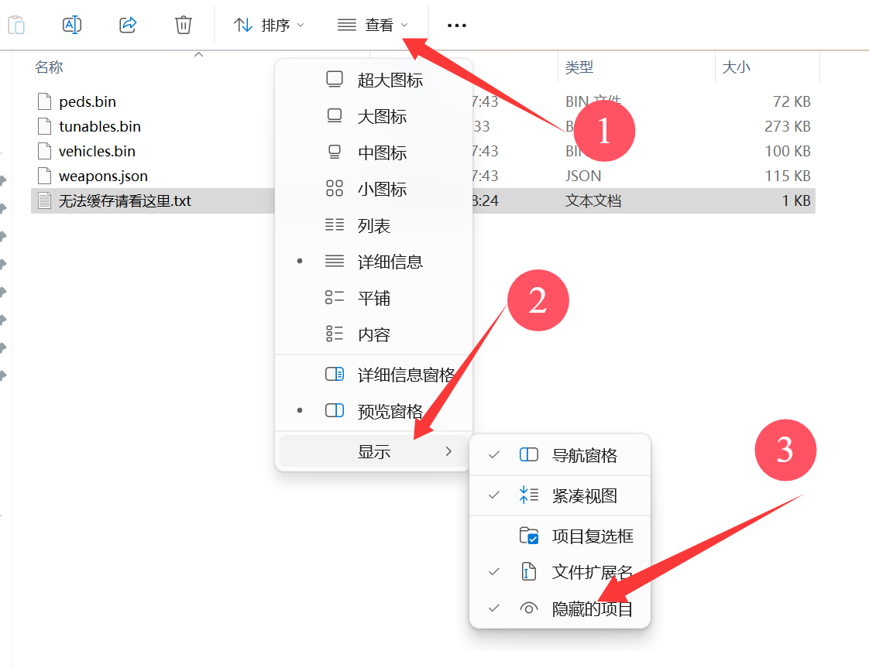
Task: Click the 大小 size column header
Action: [736, 67]
